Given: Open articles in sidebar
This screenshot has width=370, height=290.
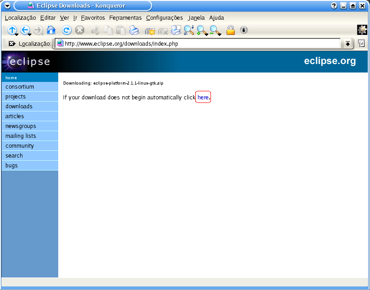Looking at the screenshot, I should click(30, 116).
